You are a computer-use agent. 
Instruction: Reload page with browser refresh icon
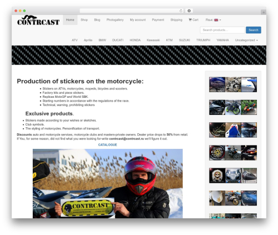(x=181, y=11)
